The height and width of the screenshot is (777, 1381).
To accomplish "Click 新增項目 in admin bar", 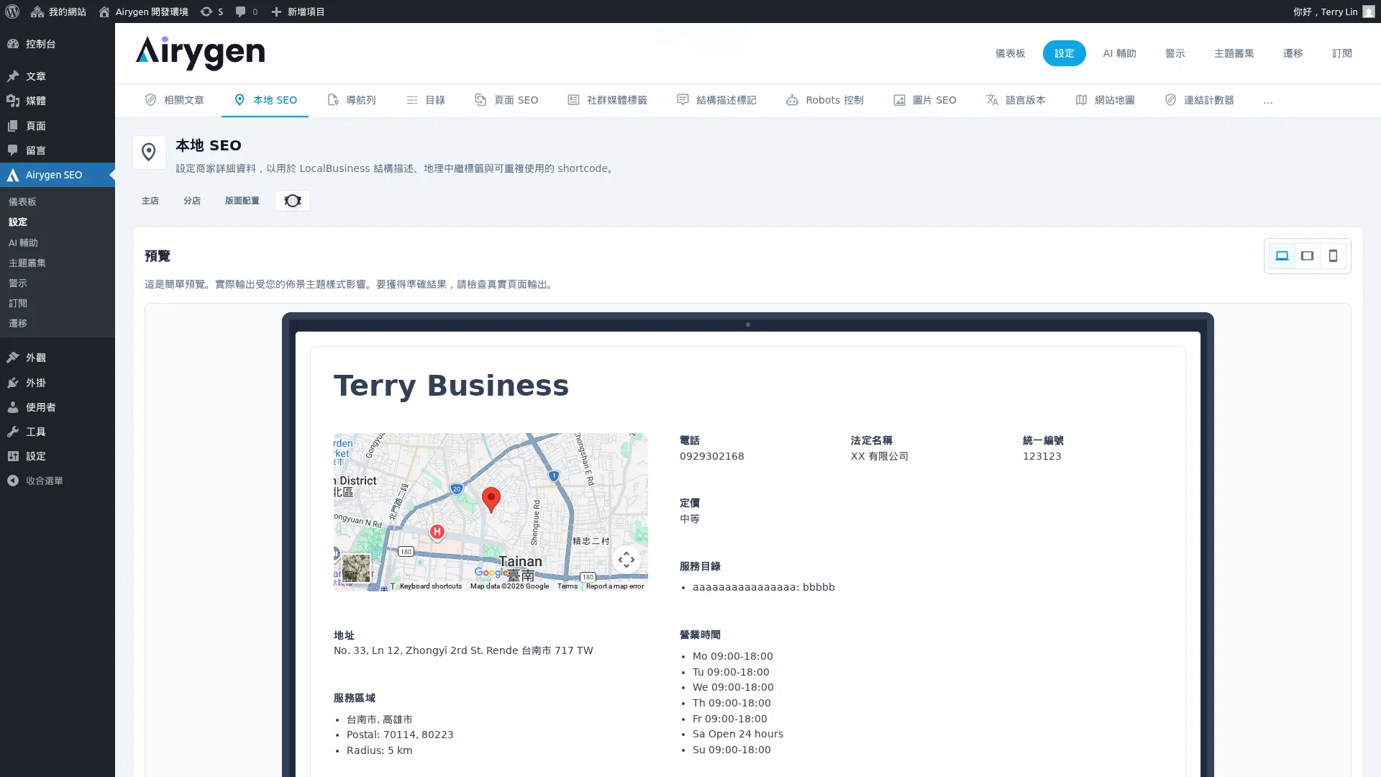I will coord(298,12).
